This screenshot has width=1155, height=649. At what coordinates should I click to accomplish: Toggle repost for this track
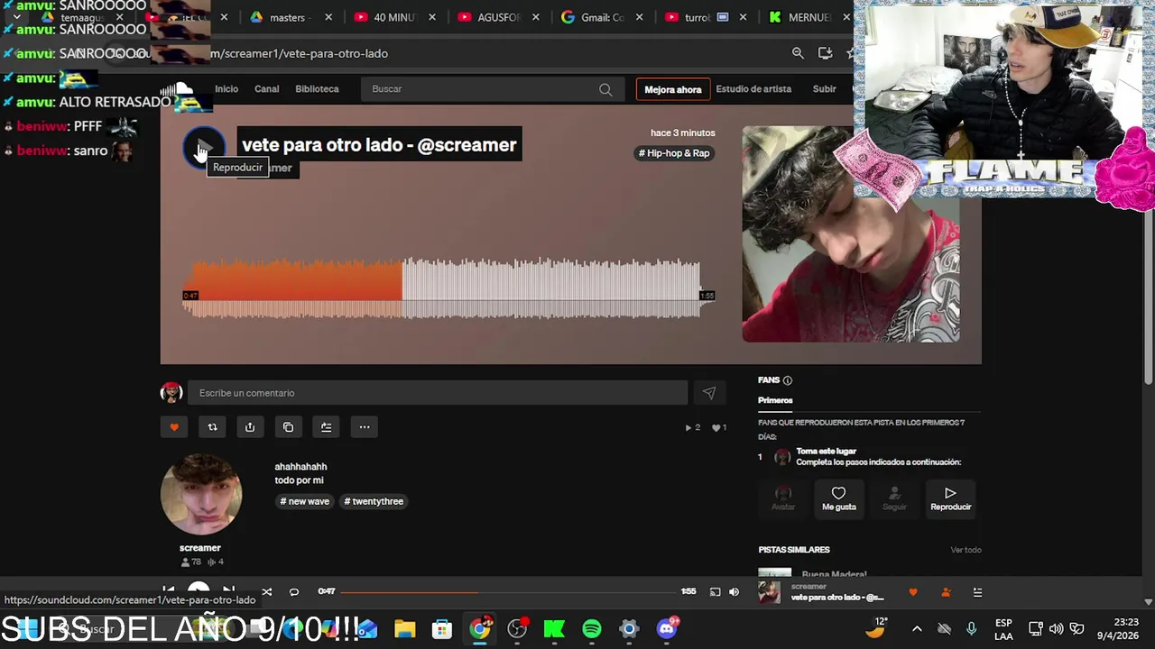pos(212,427)
